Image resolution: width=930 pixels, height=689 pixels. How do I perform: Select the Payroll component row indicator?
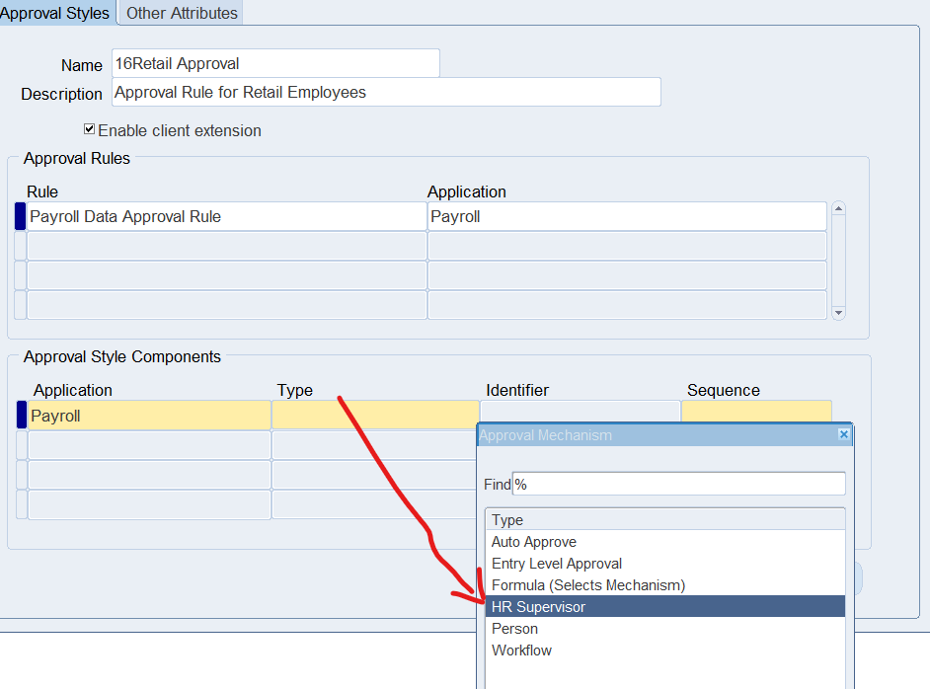point(22,416)
